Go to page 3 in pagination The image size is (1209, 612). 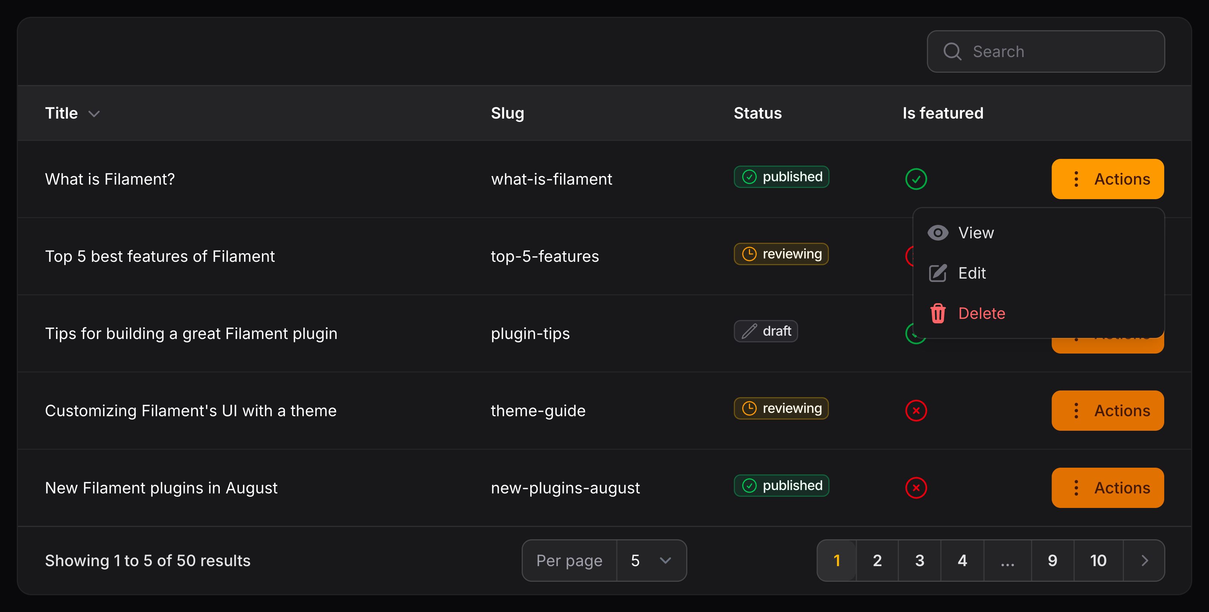(x=919, y=561)
